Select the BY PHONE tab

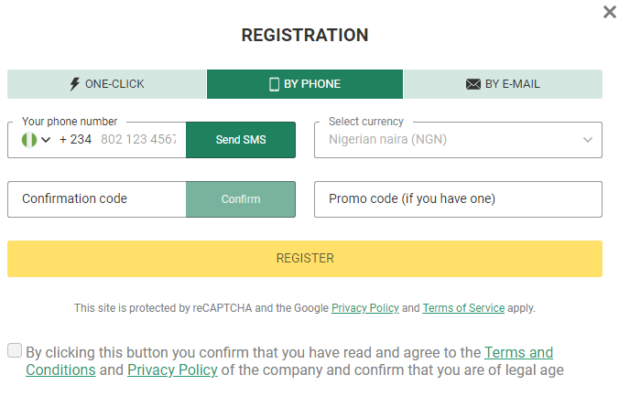point(305,84)
